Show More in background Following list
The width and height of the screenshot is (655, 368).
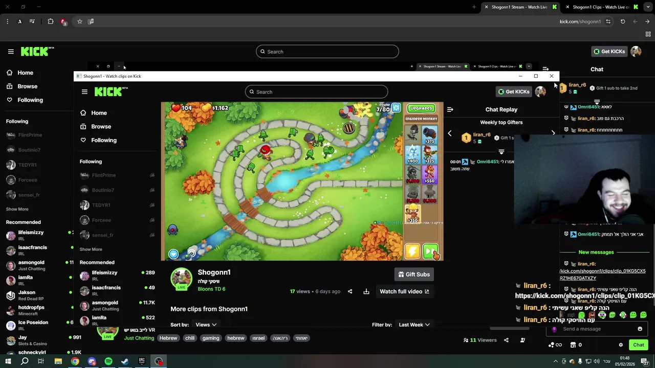point(17,209)
